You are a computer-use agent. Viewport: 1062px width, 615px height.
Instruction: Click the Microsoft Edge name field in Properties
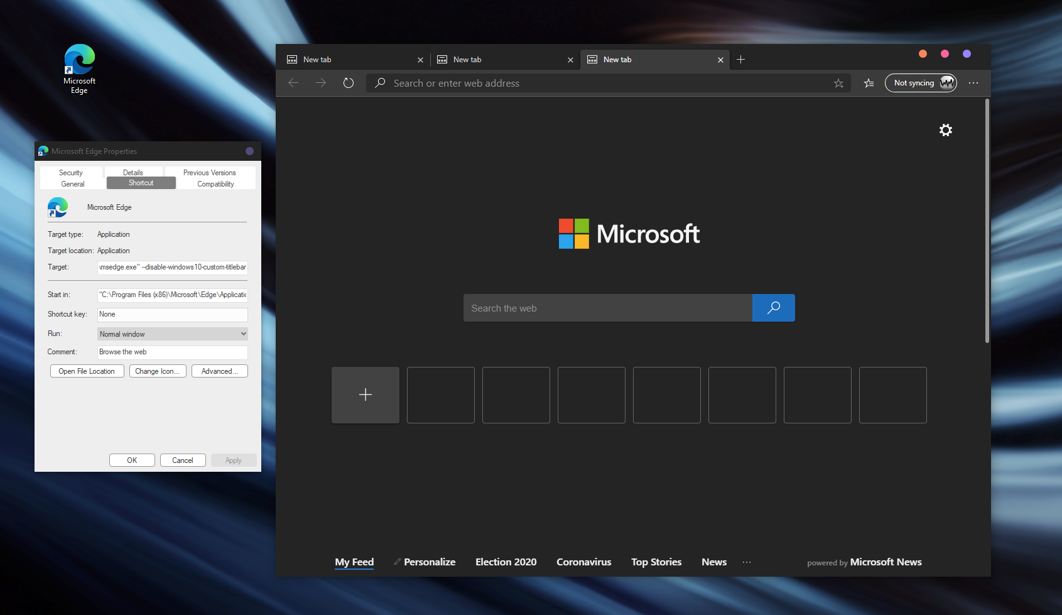coord(109,207)
